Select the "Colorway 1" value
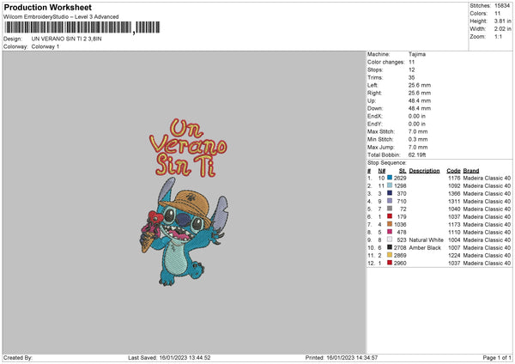 pyautogui.click(x=45, y=46)
